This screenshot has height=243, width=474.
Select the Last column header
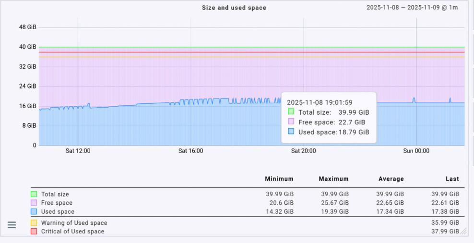click(x=452, y=179)
